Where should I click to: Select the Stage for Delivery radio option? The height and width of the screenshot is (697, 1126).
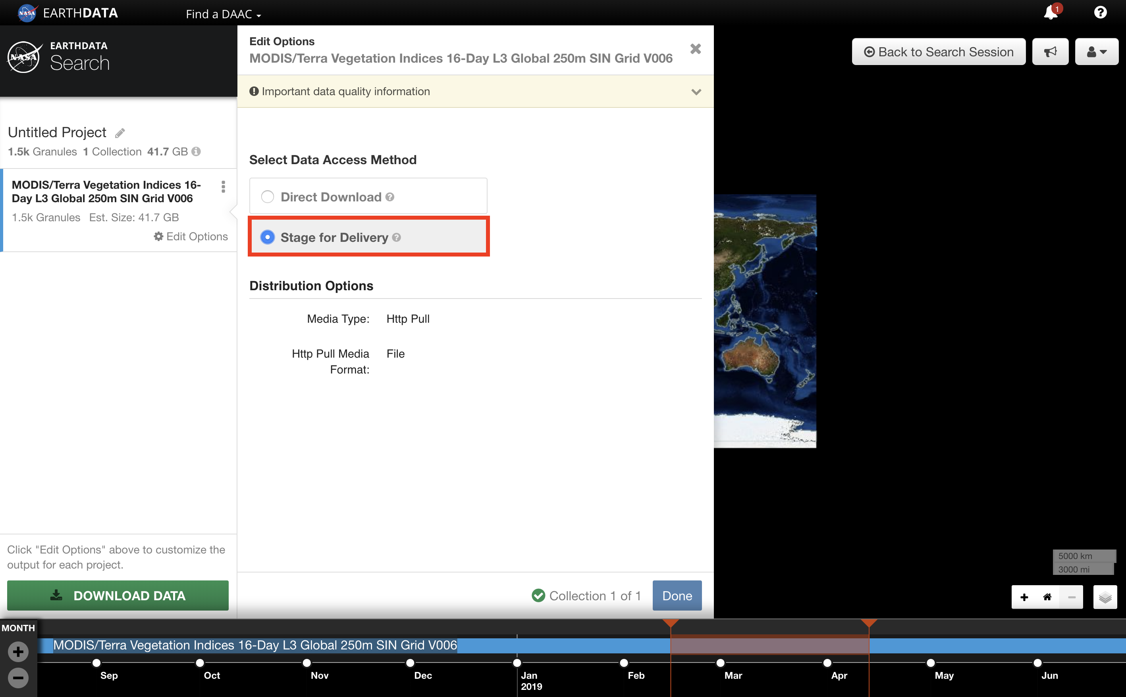(267, 237)
